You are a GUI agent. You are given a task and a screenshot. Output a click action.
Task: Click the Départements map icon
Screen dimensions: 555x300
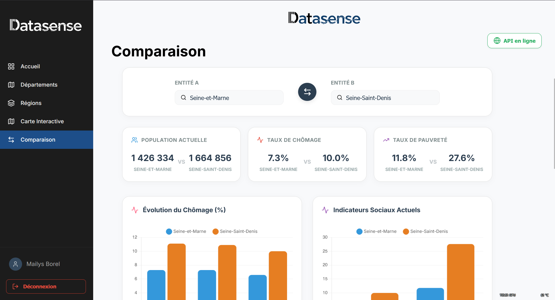tap(11, 85)
